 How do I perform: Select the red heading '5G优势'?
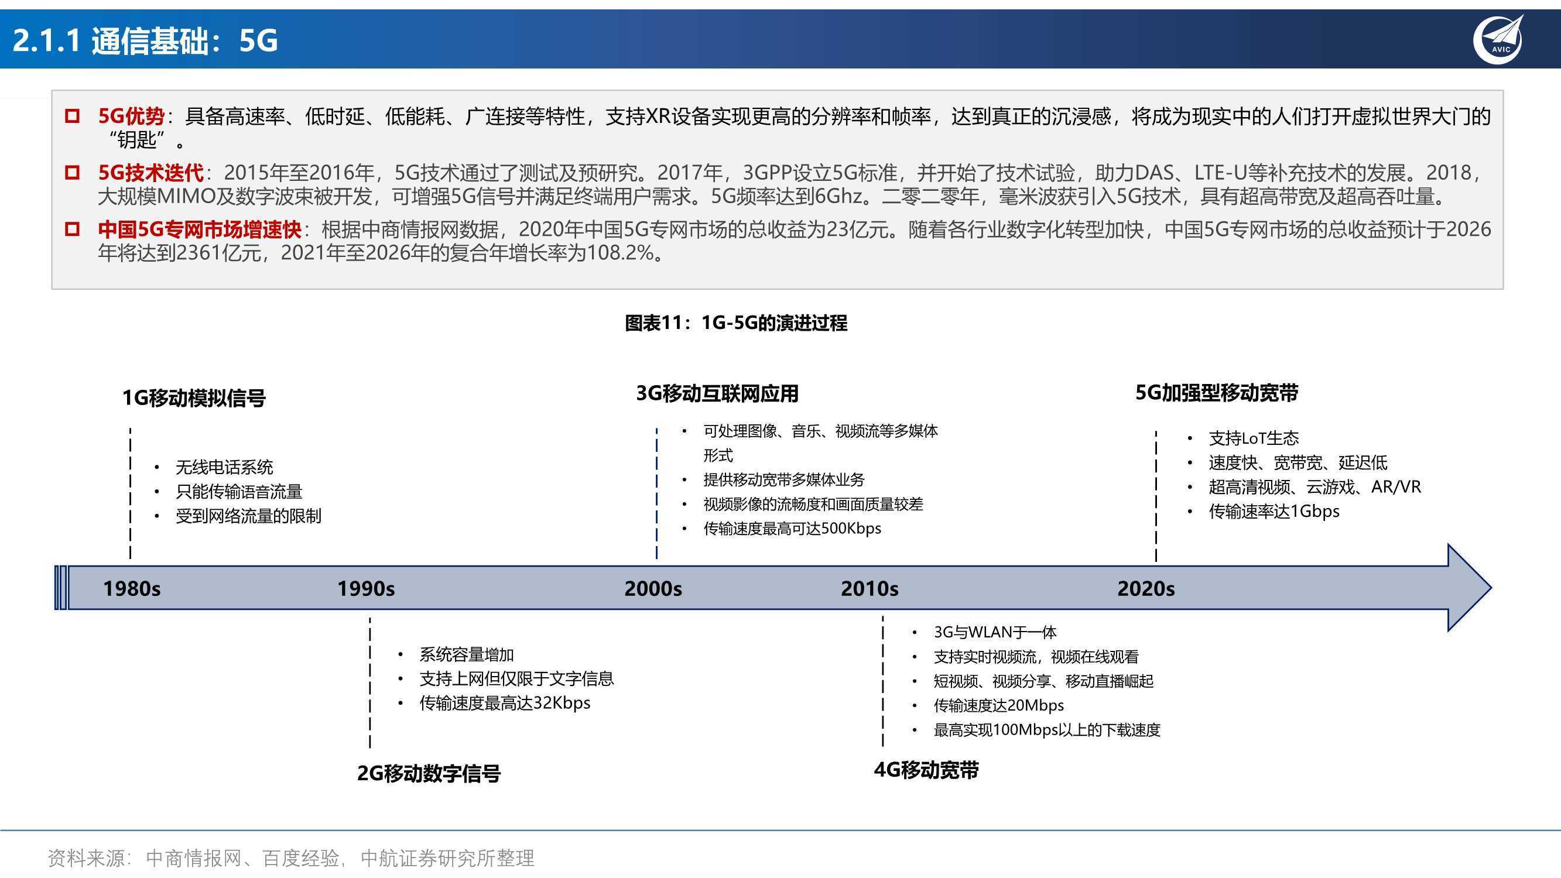(x=132, y=116)
